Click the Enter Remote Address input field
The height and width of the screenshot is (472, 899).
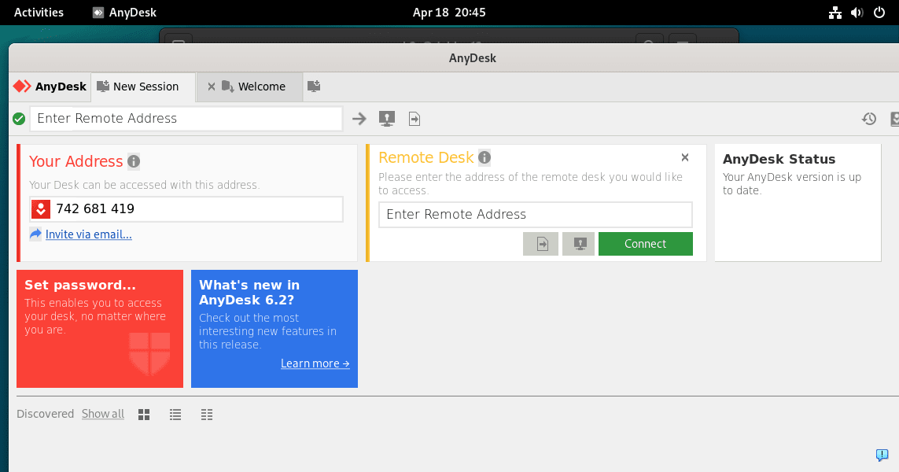186,118
